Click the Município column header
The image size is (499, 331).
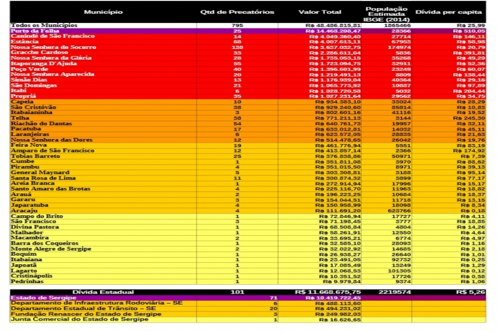pos(103,12)
